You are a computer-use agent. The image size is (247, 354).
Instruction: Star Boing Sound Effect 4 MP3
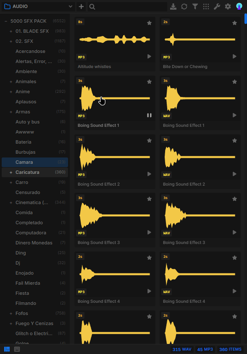pos(149,258)
